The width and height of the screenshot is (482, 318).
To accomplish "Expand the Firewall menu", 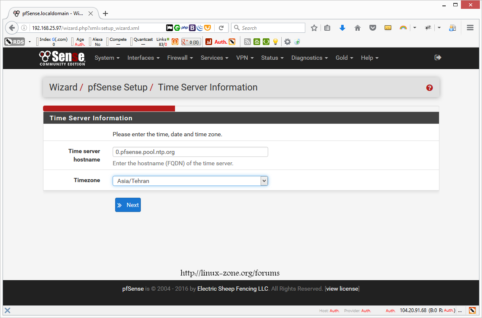I will 180,58.
